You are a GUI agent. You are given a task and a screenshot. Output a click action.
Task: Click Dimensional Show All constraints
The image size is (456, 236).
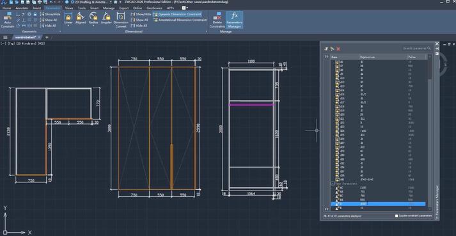[139, 20]
